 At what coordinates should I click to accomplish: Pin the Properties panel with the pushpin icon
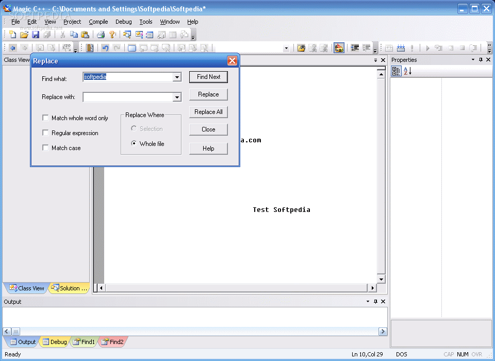point(481,60)
